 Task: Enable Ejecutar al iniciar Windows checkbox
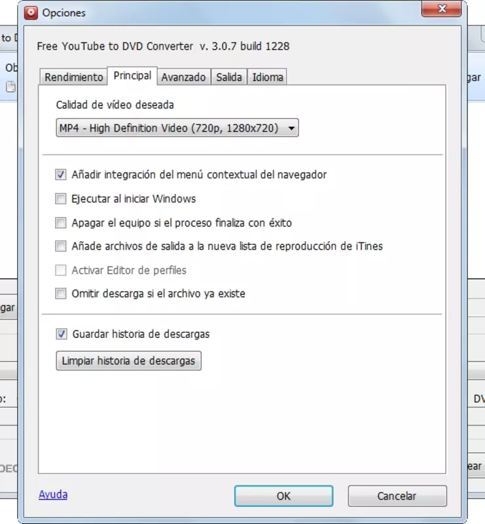[x=61, y=198]
